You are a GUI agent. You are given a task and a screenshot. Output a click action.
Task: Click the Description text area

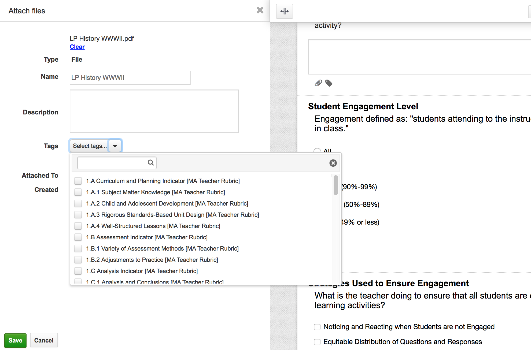tap(154, 111)
